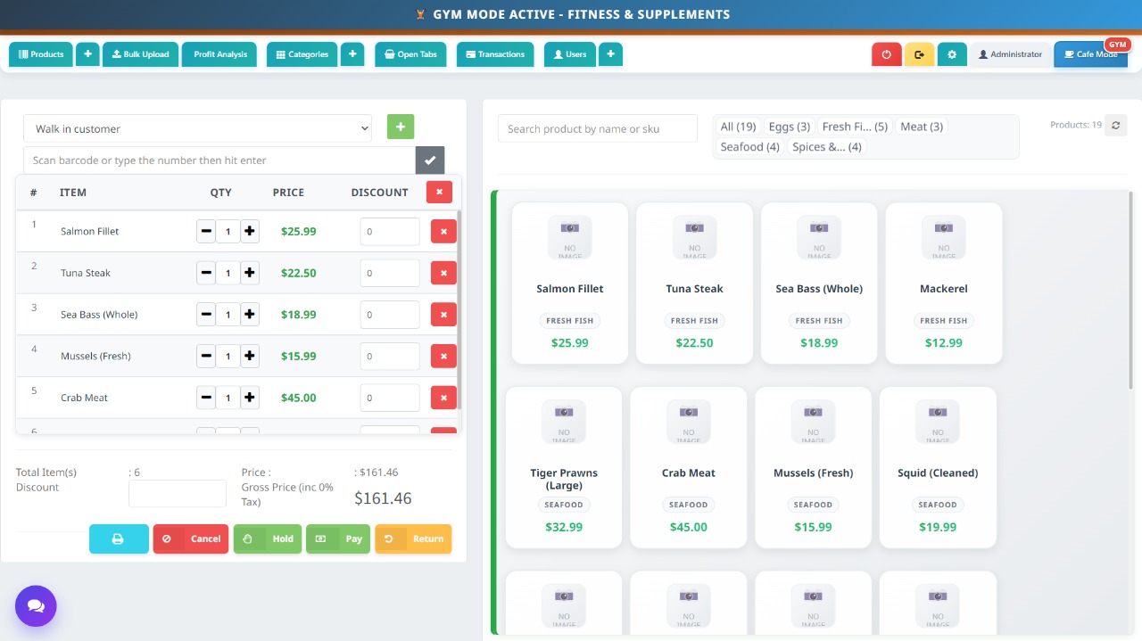Open the Profit Analysis page
This screenshot has height=641, width=1142.
point(220,54)
